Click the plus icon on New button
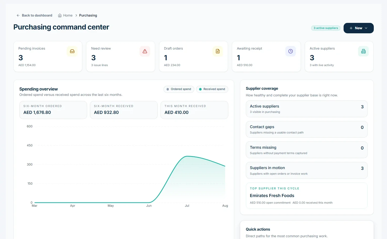 pos(351,28)
